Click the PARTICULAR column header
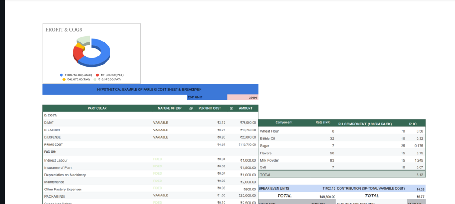 97,108
